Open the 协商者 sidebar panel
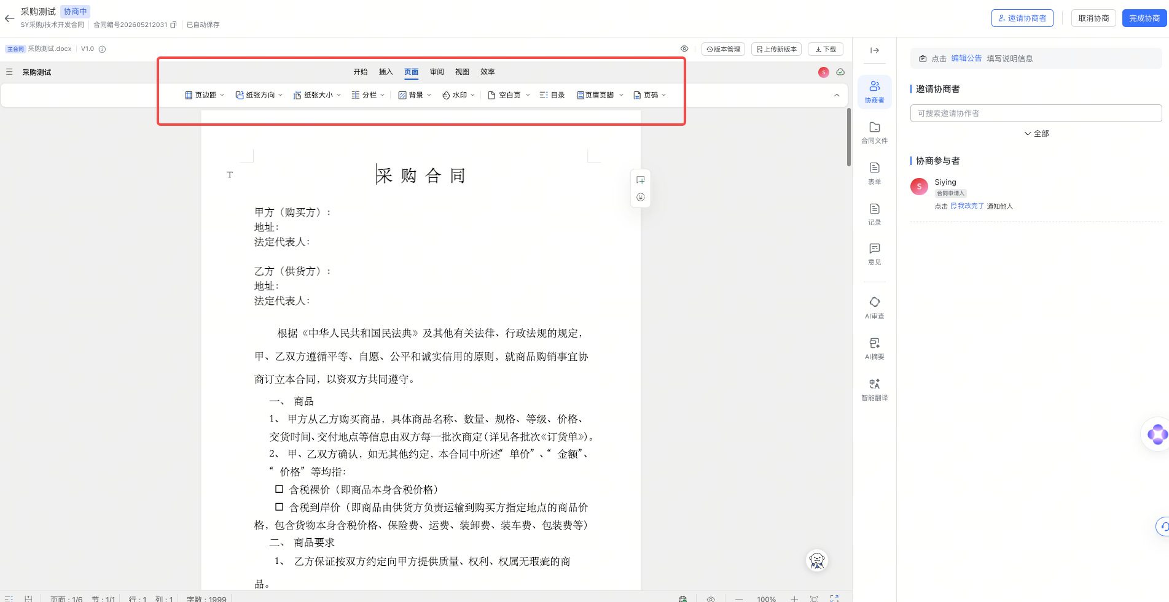Screen dimensions: 1169x602 pyautogui.click(x=875, y=91)
